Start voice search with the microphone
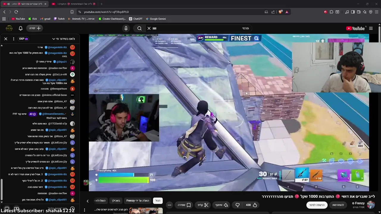The height and width of the screenshot is (214, 381). 126,28
